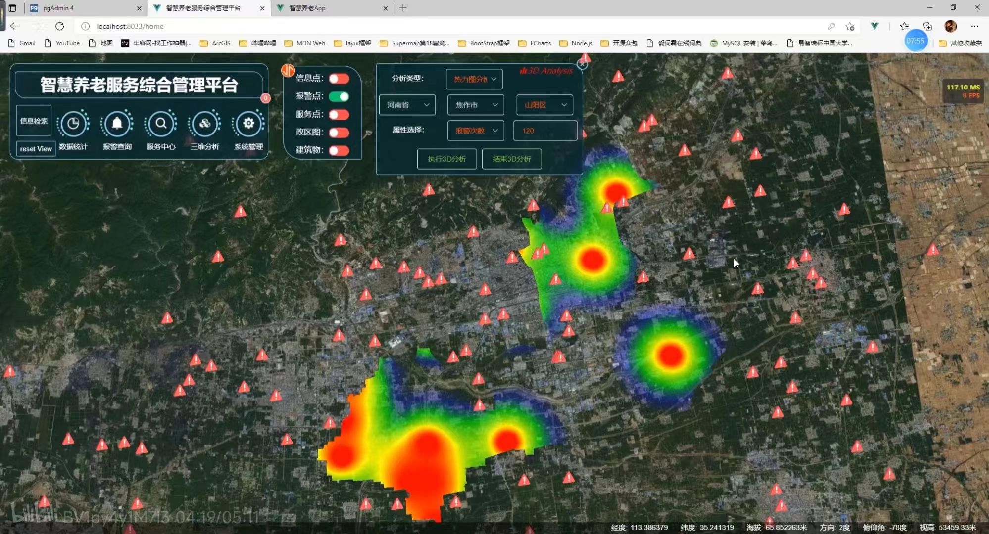Add this page to favorites

(x=850, y=26)
